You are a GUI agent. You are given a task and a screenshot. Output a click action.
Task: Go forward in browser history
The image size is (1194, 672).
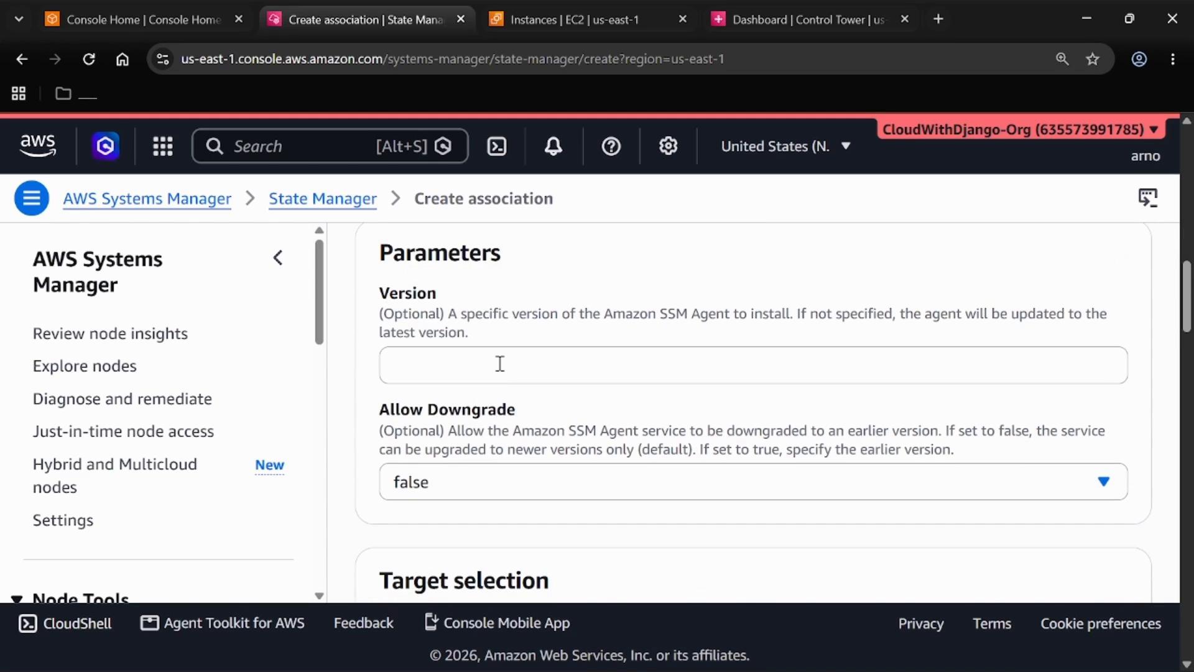pos(55,59)
